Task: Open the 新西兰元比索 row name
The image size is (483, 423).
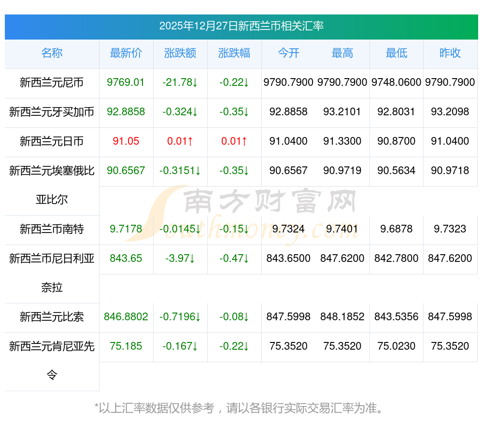Action: point(52,317)
